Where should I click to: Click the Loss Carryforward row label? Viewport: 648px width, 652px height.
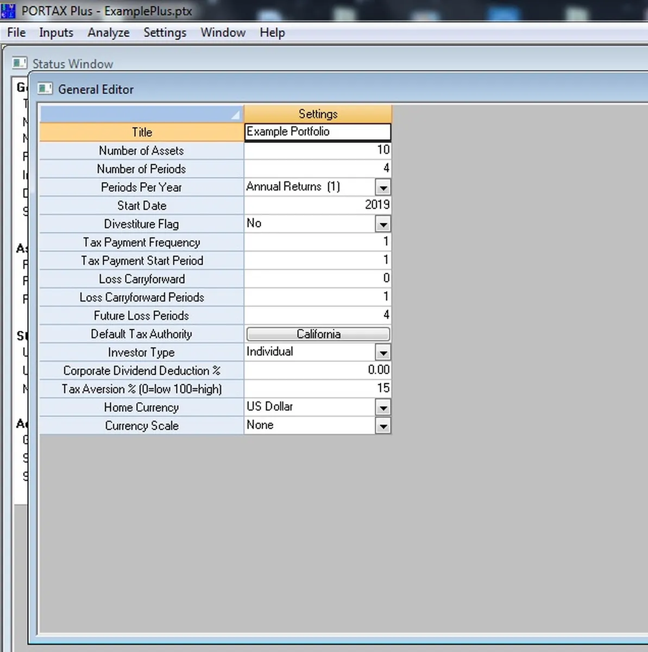click(142, 279)
